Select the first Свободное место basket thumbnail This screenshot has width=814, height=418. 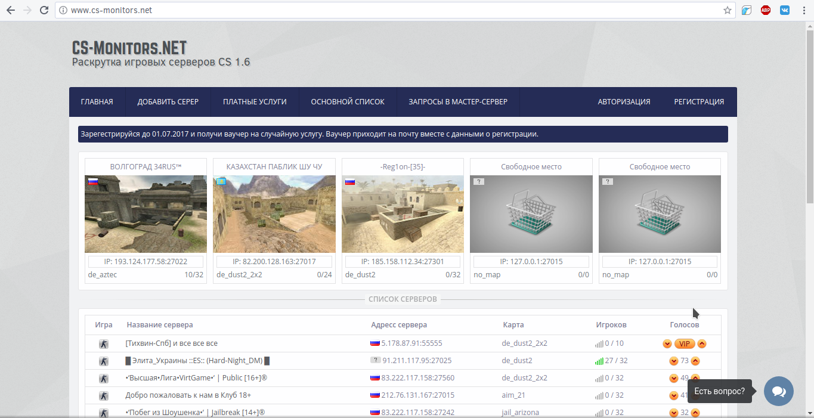pyautogui.click(x=531, y=214)
